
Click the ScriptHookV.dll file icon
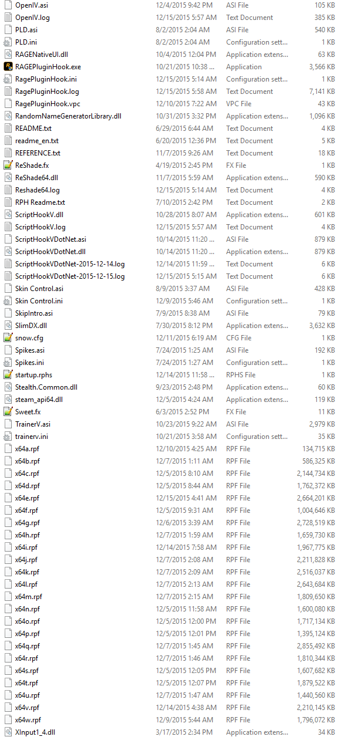[8, 215]
